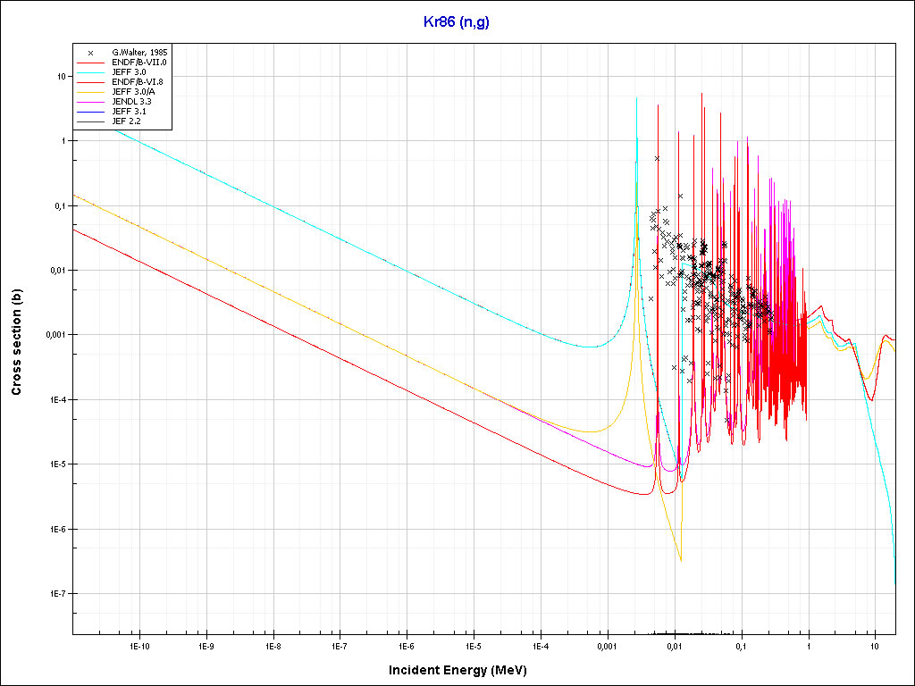Click the cyan JEFF 3.0 line swatch in legend

(x=90, y=72)
